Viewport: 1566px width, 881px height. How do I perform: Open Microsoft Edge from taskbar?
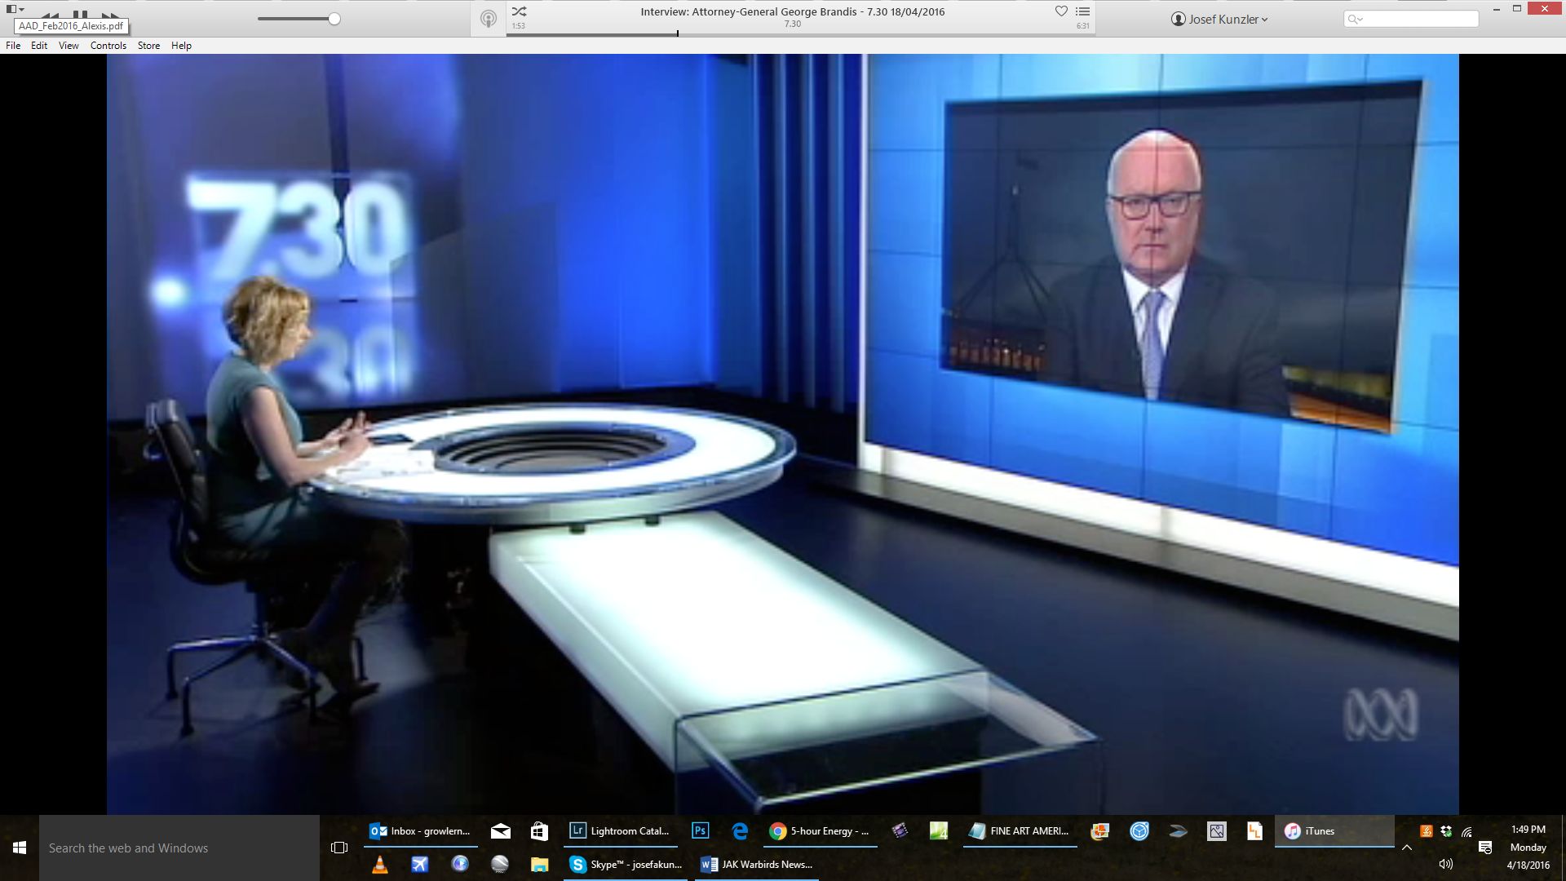pos(740,831)
